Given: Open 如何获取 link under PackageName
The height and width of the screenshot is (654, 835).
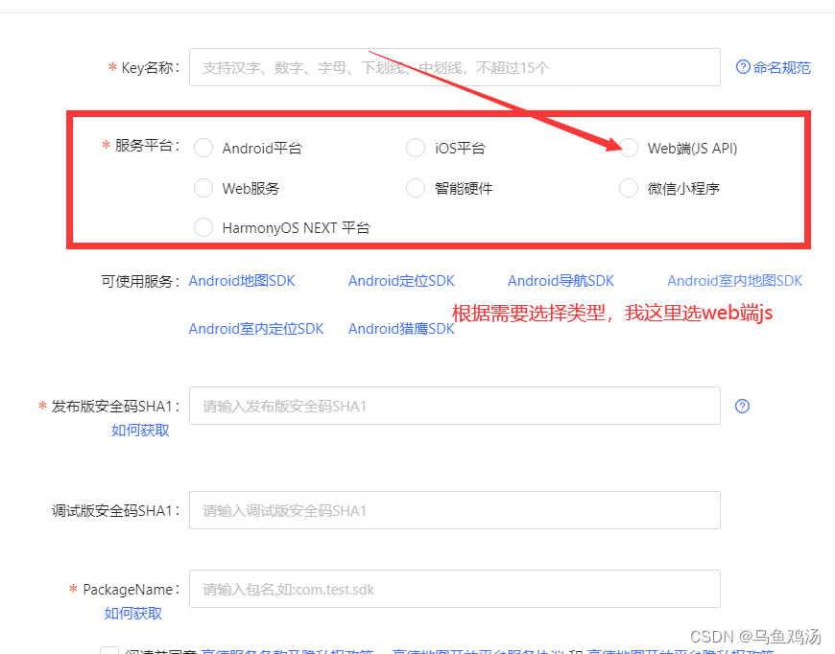Looking at the screenshot, I should pos(133,613).
